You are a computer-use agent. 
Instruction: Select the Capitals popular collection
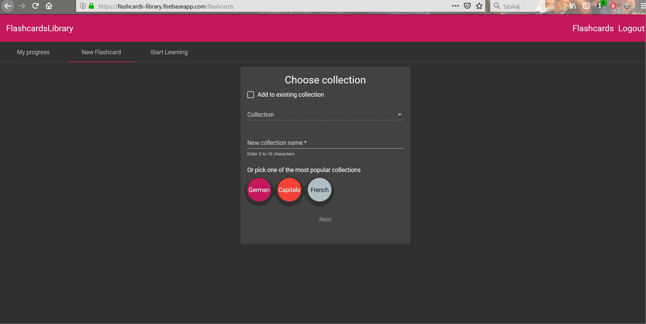pyautogui.click(x=289, y=190)
